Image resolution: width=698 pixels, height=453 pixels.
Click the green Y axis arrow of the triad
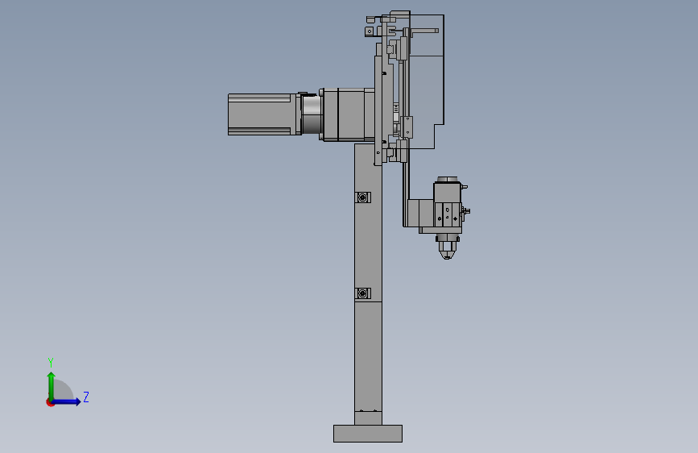coord(51,385)
